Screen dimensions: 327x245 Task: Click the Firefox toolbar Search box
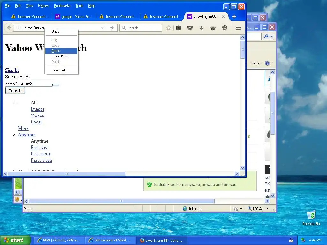[141, 28]
